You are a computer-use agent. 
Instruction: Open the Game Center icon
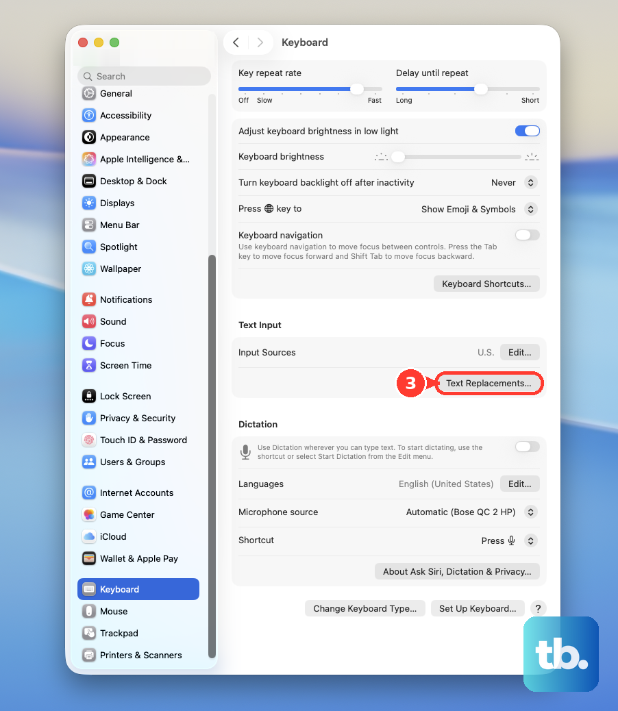89,514
